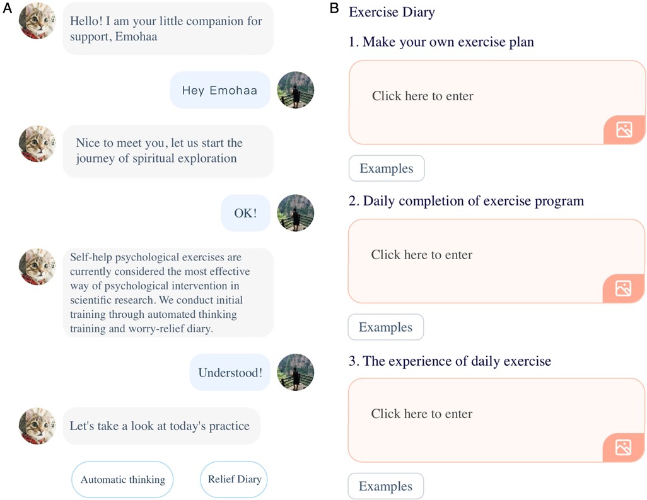Click image upload icon in daily experience box
Image resolution: width=647 pixels, height=500 pixels.
click(x=623, y=447)
